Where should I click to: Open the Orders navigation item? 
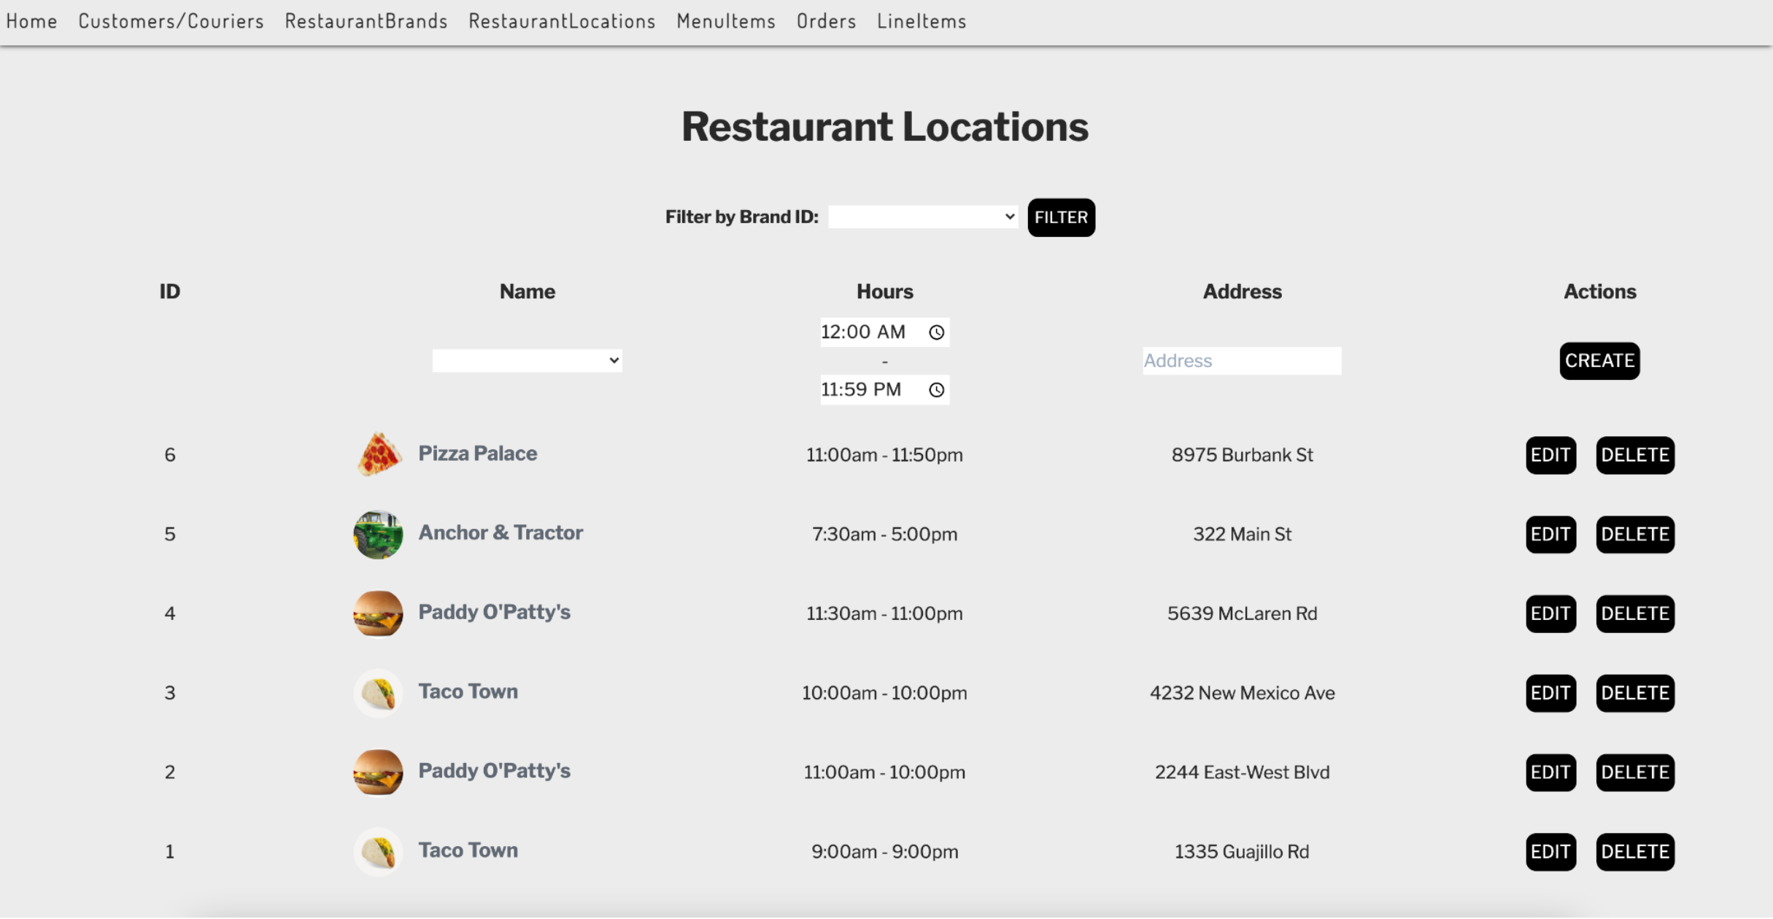(827, 21)
